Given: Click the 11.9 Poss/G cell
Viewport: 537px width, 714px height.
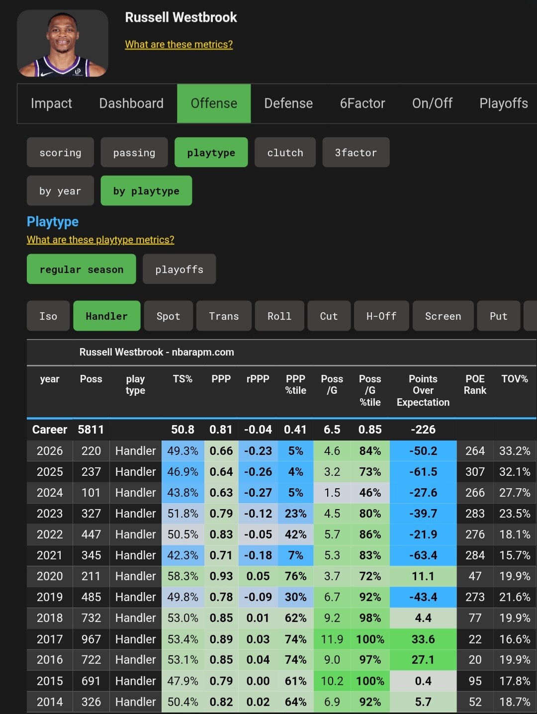Looking at the screenshot, I should coord(332,639).
